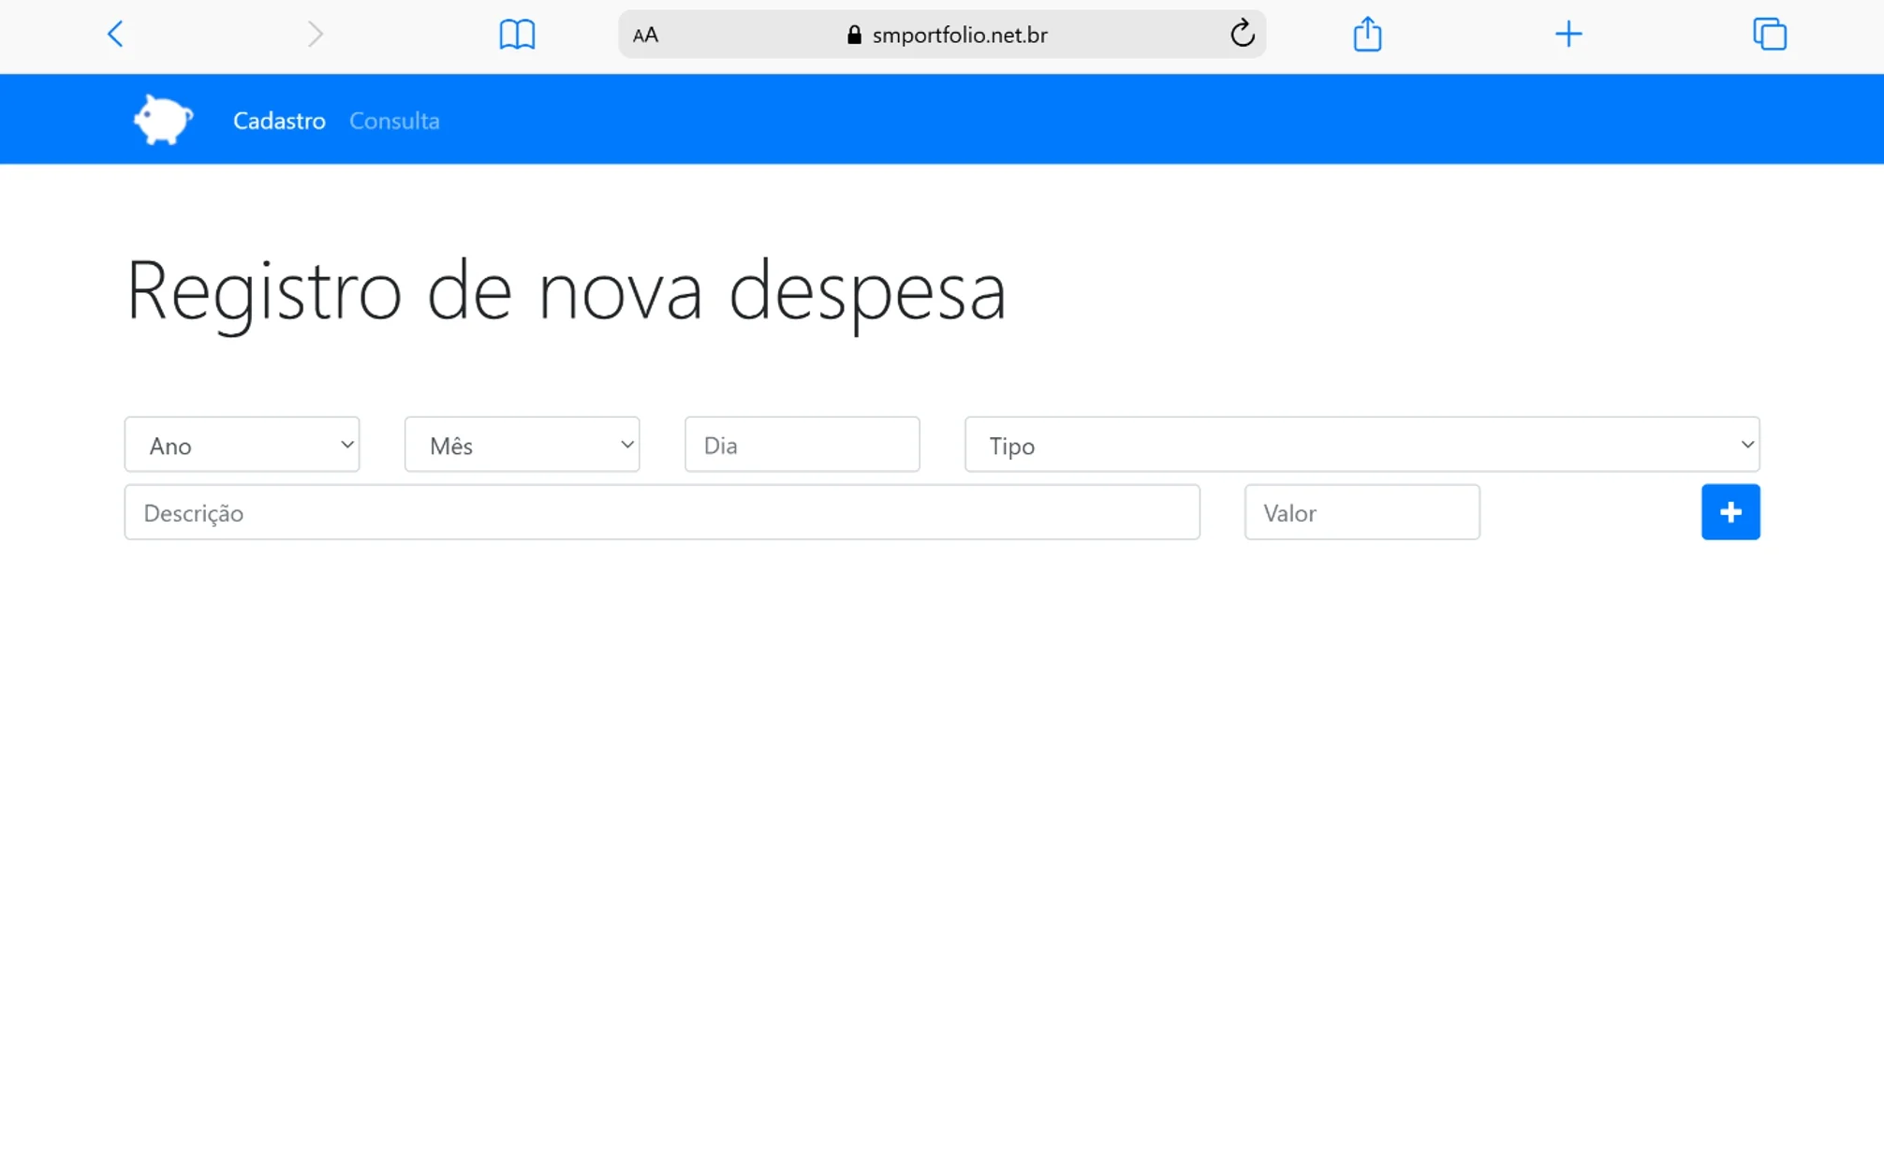Screen dimensions: 1884x1176
Task: Tap the Safari back arrow
Action: click(115, 35)
